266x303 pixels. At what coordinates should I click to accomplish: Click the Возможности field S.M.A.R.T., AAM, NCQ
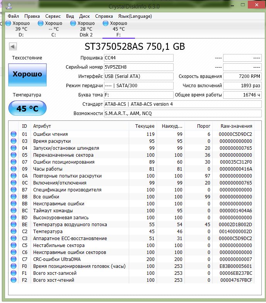(x=183, y=113)
